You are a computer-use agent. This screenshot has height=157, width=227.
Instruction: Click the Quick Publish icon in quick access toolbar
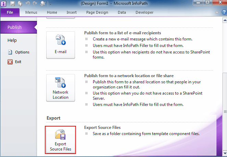point(20,3)
